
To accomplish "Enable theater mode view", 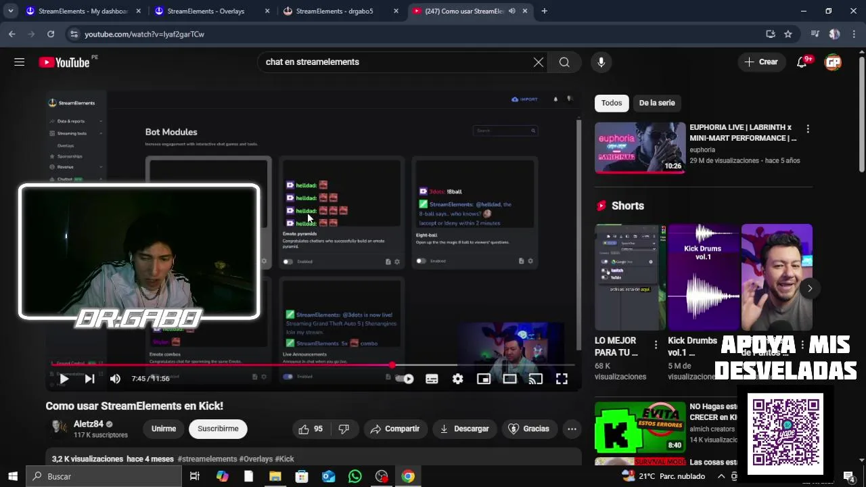I will point(509,379).
